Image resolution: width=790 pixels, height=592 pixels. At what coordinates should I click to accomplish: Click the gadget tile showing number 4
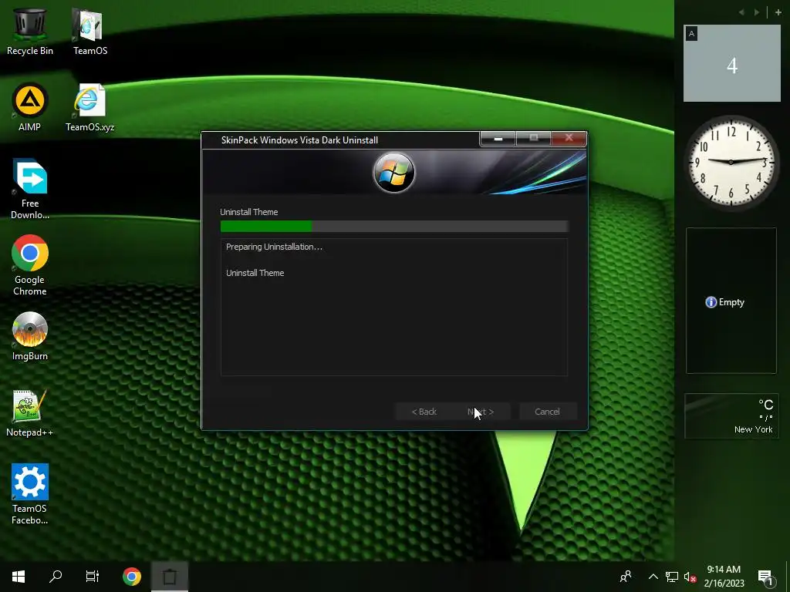point(732,63)
